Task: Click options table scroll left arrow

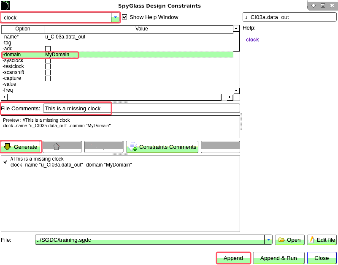Action: point(4,97)
